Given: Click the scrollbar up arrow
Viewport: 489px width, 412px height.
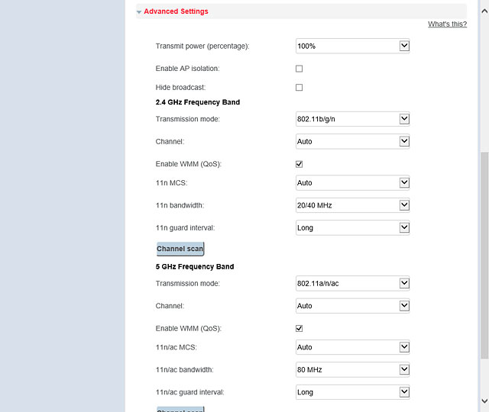Looking at the screenshot, I should click(484, 11).
